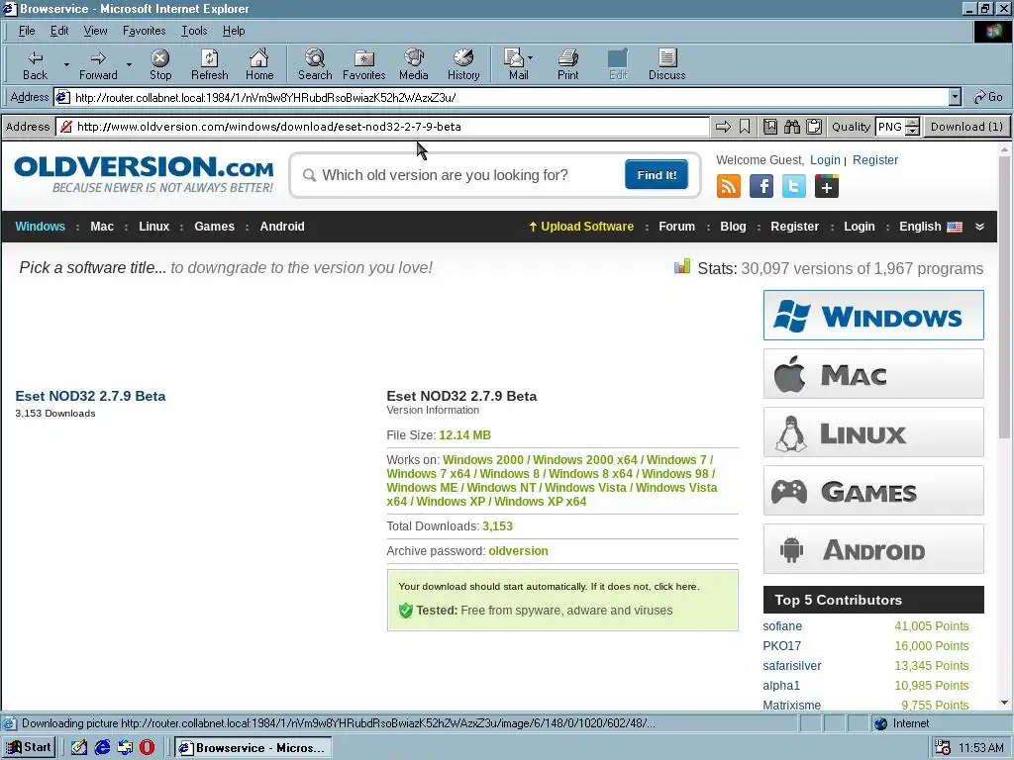1014x760 pixels.
Task: Open the Blog navigation link
Action: (733, 227)
